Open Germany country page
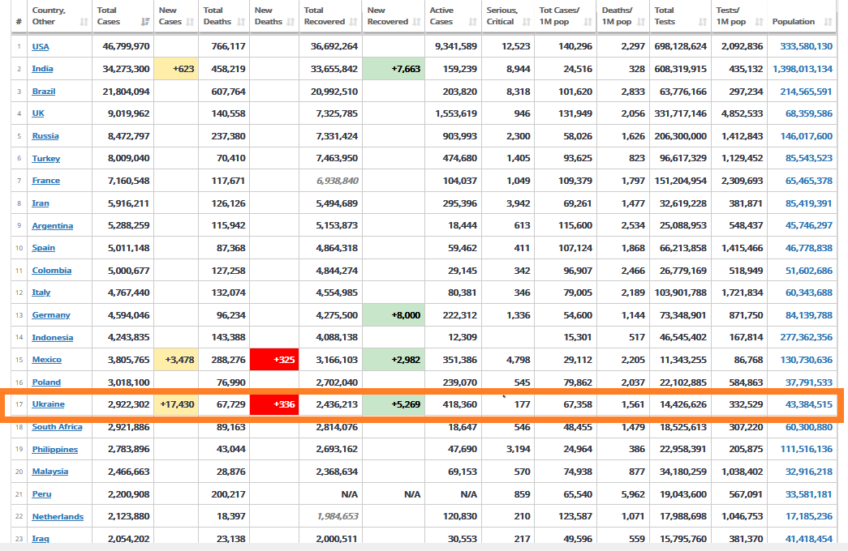 (x=51, y=315)
